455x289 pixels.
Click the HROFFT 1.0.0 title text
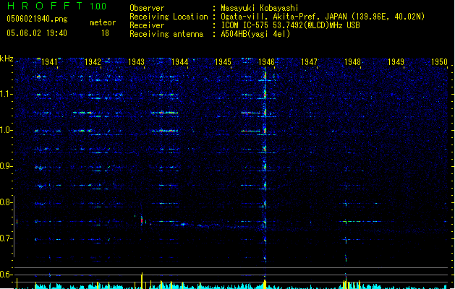point(57,6)
